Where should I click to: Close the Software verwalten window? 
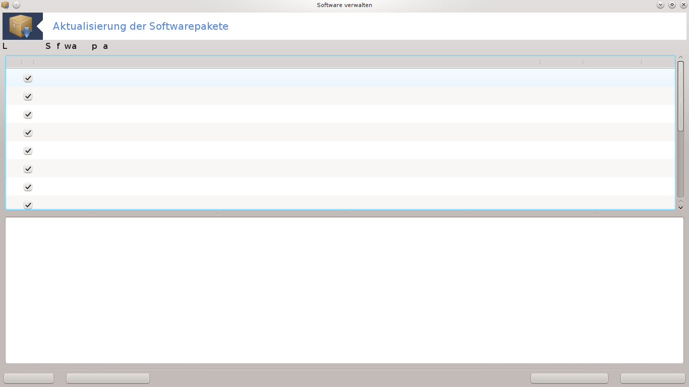[683, 5]
